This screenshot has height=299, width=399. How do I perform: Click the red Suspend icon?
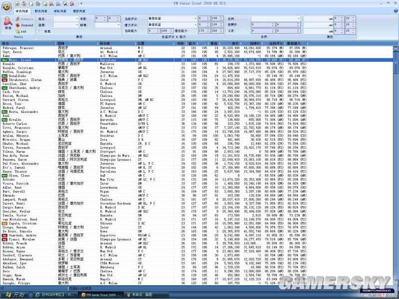17,25
